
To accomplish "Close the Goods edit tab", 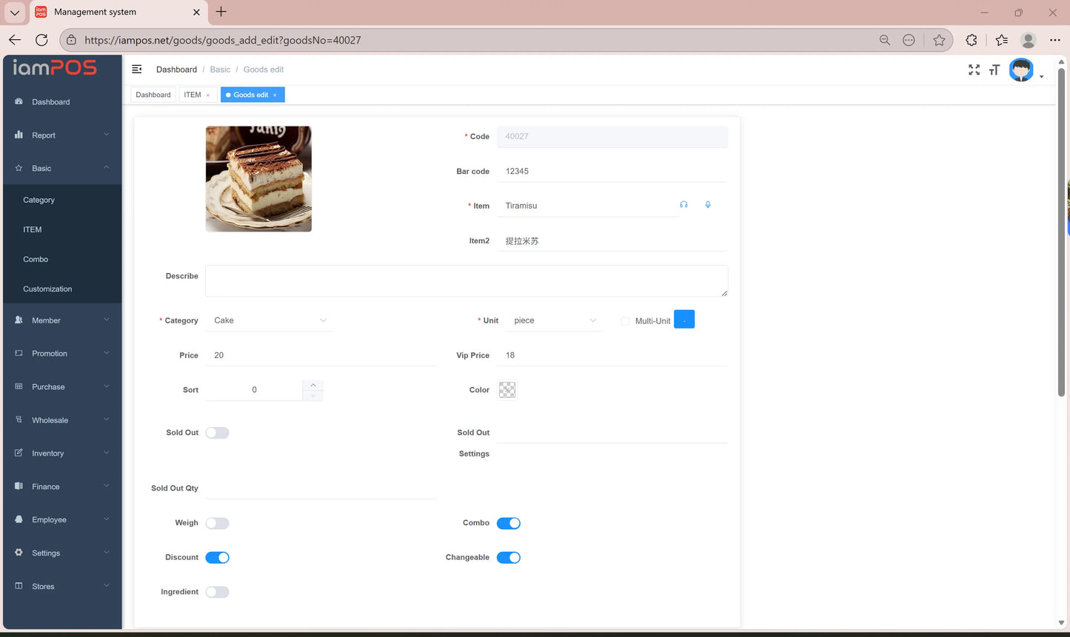I will pyautogui.click(x=275, y=95).
